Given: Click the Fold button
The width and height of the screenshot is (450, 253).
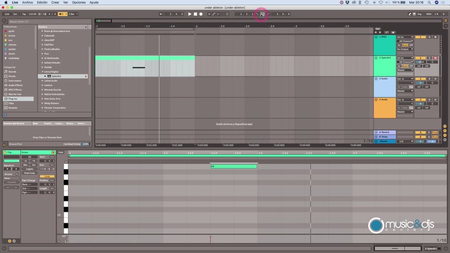Looking at the screenshot, I should pos(60,152).
